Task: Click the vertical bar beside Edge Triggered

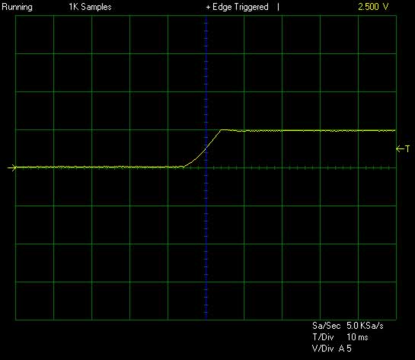Action: (x=278, y=7)
